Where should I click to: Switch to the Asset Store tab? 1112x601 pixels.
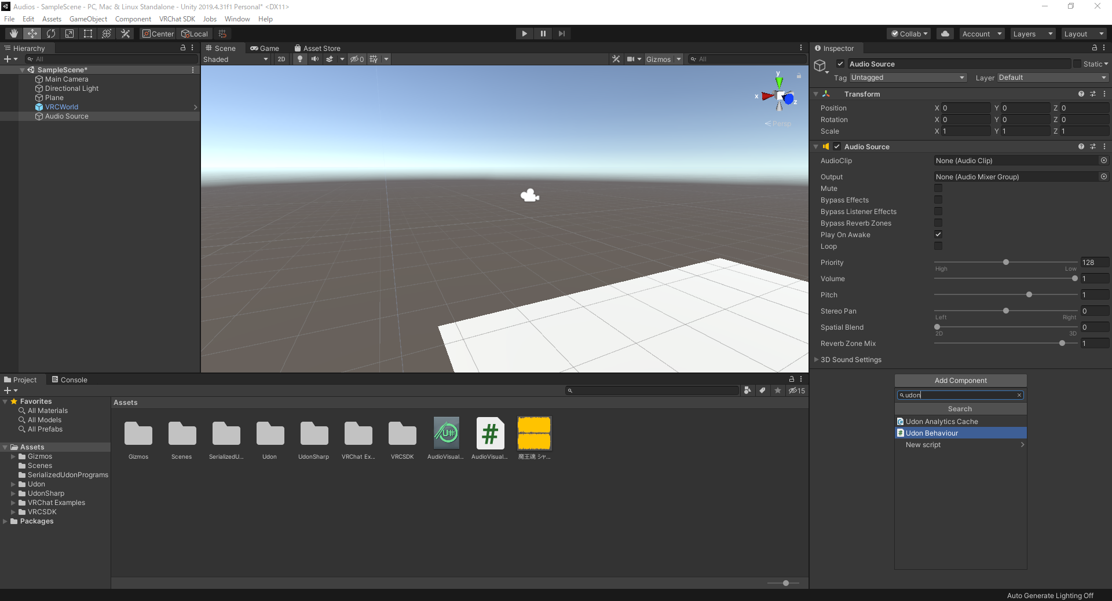317,48
